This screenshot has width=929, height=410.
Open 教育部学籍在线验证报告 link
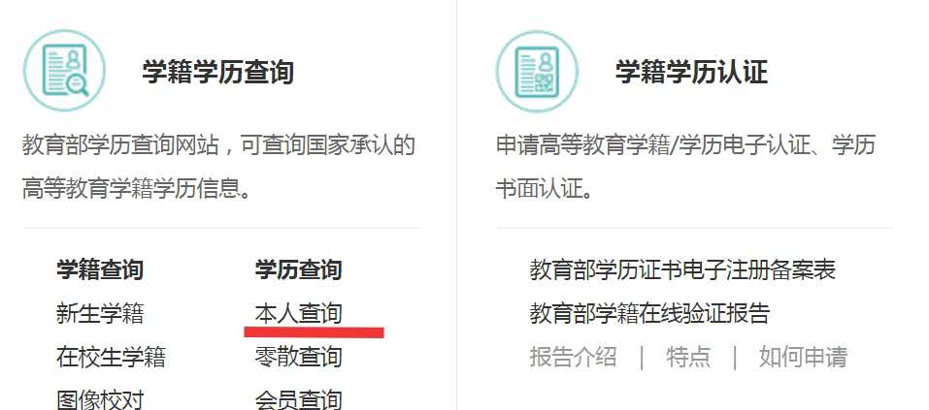click(649, 313)
